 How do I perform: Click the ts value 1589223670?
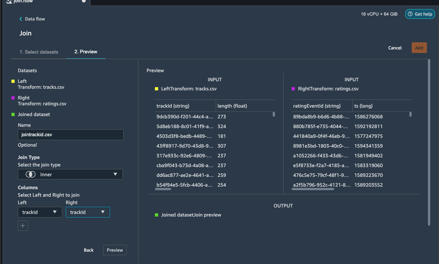(x=368, y=175)
